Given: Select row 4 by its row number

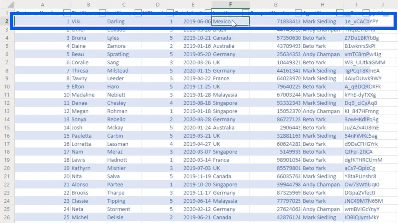Looking at the screenshot, I should click(x=7, y=38).
